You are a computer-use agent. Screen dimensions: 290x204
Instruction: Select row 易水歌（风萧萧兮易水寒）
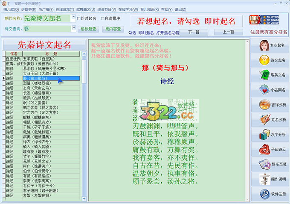point(51,68)
